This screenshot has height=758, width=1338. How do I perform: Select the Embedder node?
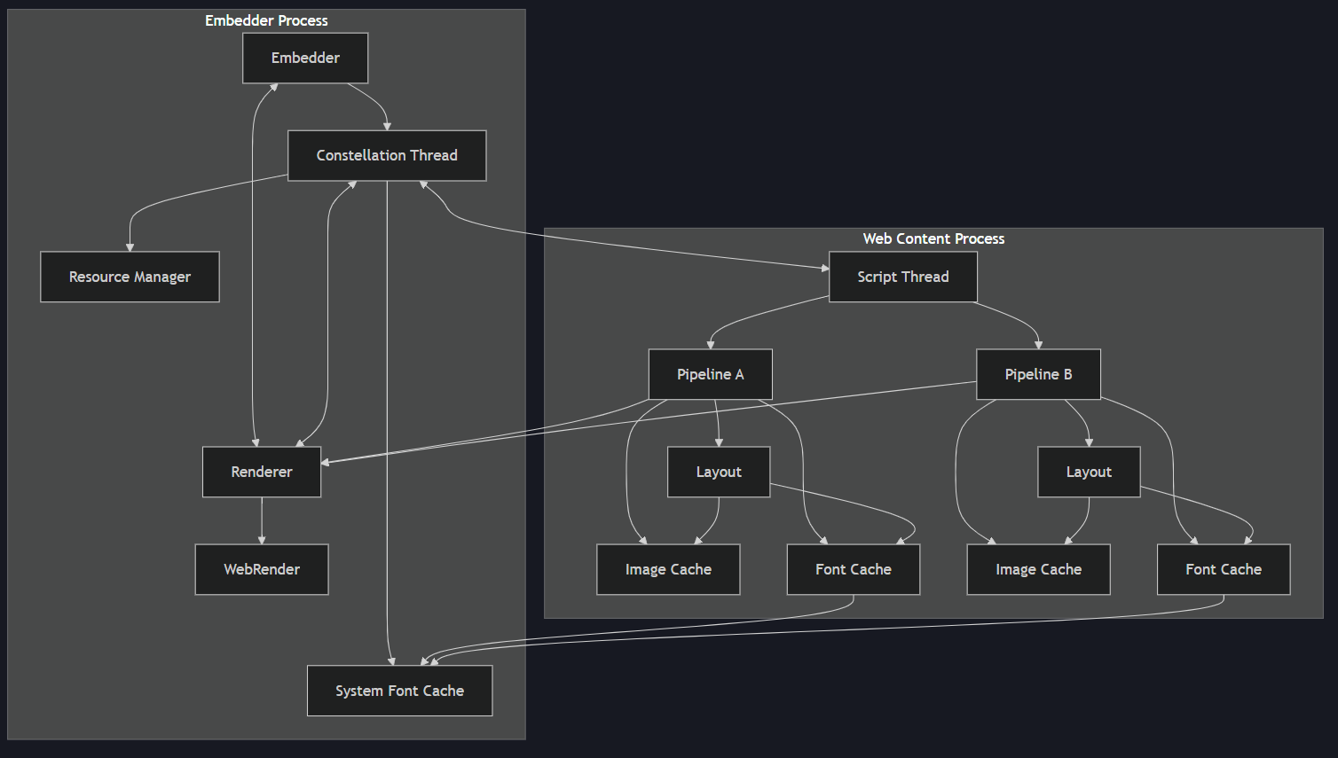coord(305,58)
